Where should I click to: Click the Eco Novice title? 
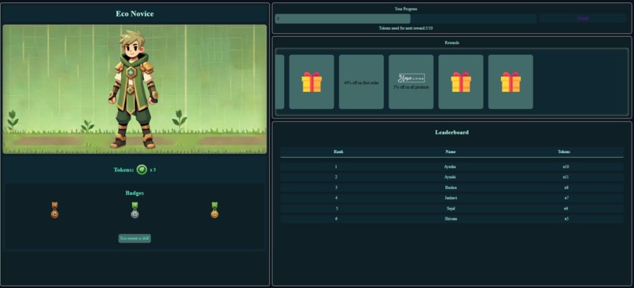[x=135, y=13]
